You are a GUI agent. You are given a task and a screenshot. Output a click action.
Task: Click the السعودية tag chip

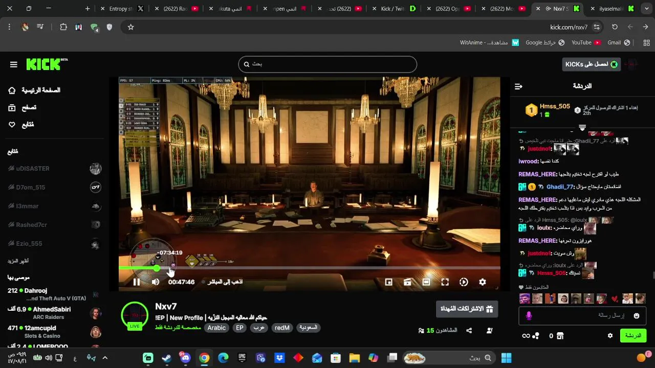(x=309, y=328)
